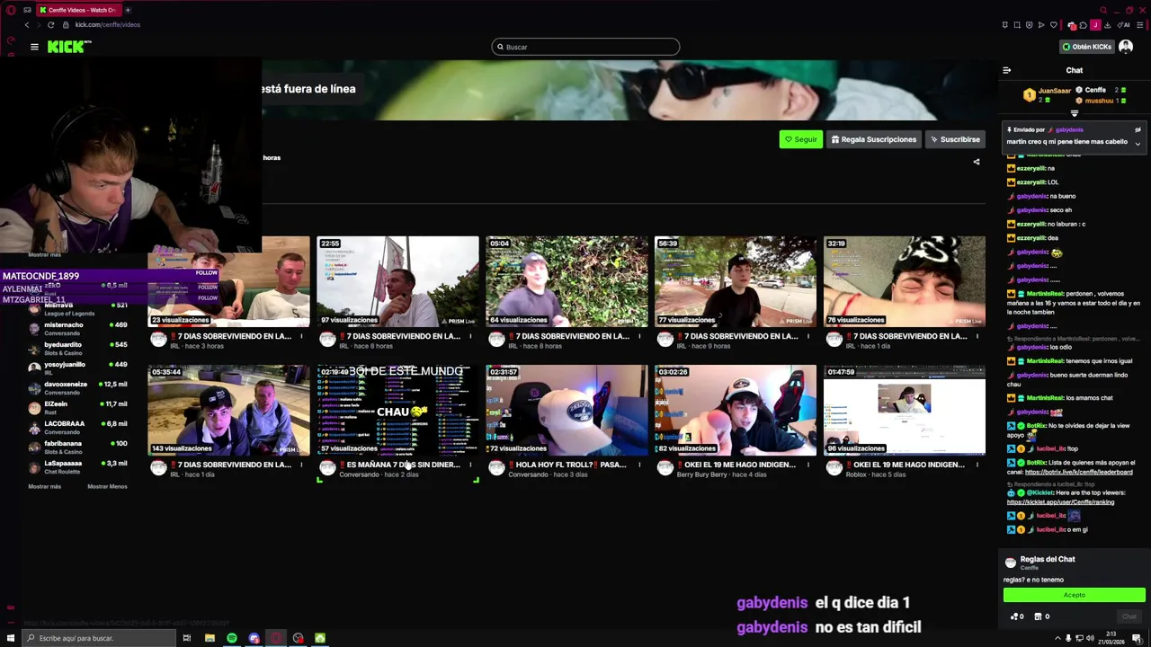
Task: Open botrix.live leaderboard link in chat
Action: coord(1078,472)
